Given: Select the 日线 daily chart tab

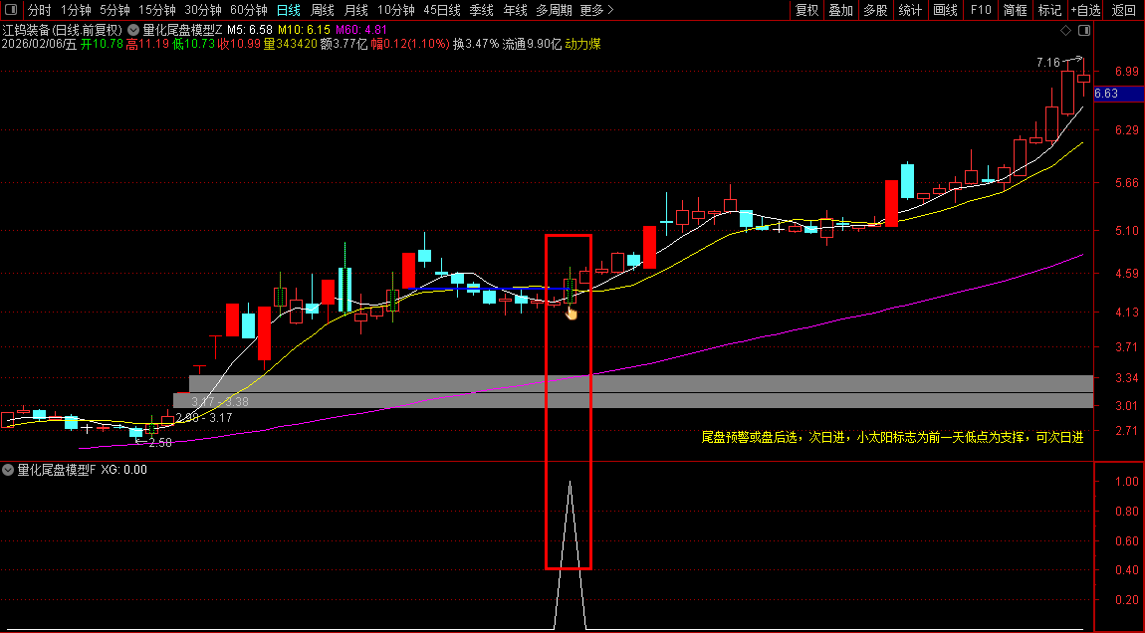Looking at the screenshot, I should tap(289, 10).
